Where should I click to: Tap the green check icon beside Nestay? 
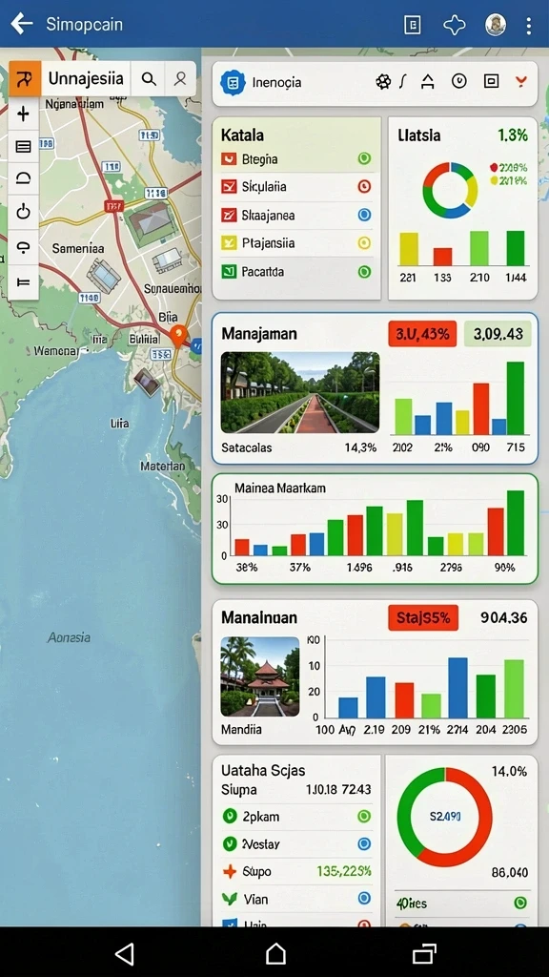click(x=229, y=843)
